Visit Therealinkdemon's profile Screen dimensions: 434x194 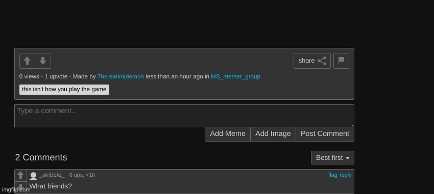(x=120, y=76)
